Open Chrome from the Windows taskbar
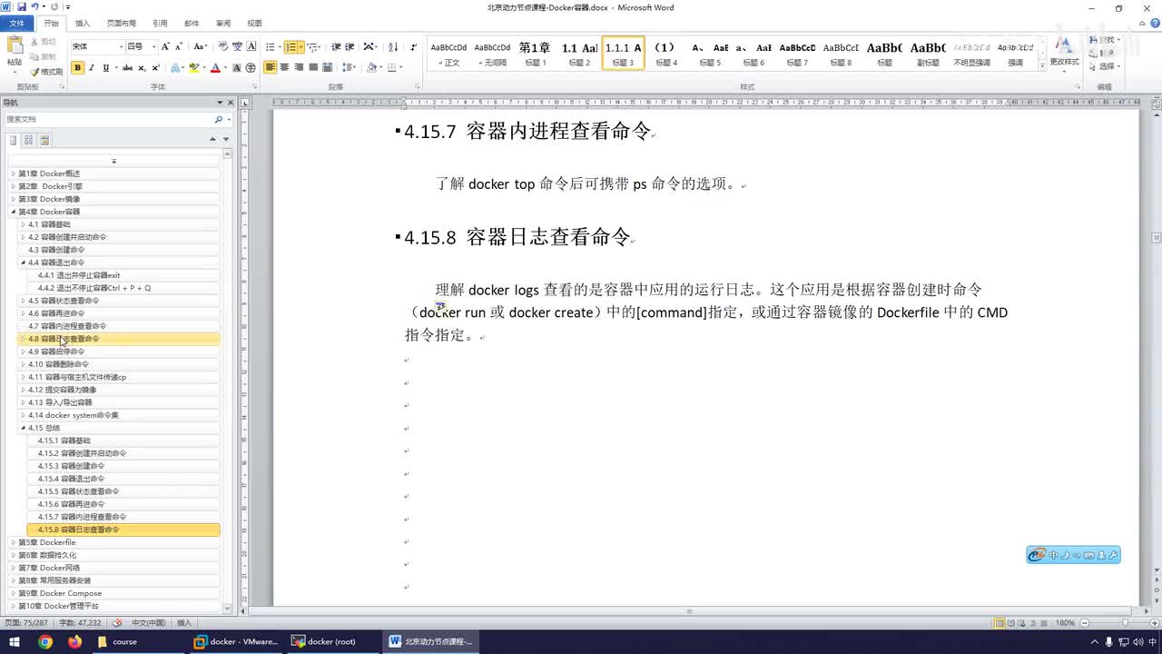The height and width of the screenshot is (654, 1162). (45, 641)
